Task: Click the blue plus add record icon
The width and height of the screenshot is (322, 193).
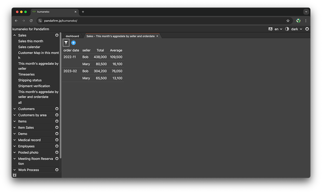Action: [x=73, y=43]
